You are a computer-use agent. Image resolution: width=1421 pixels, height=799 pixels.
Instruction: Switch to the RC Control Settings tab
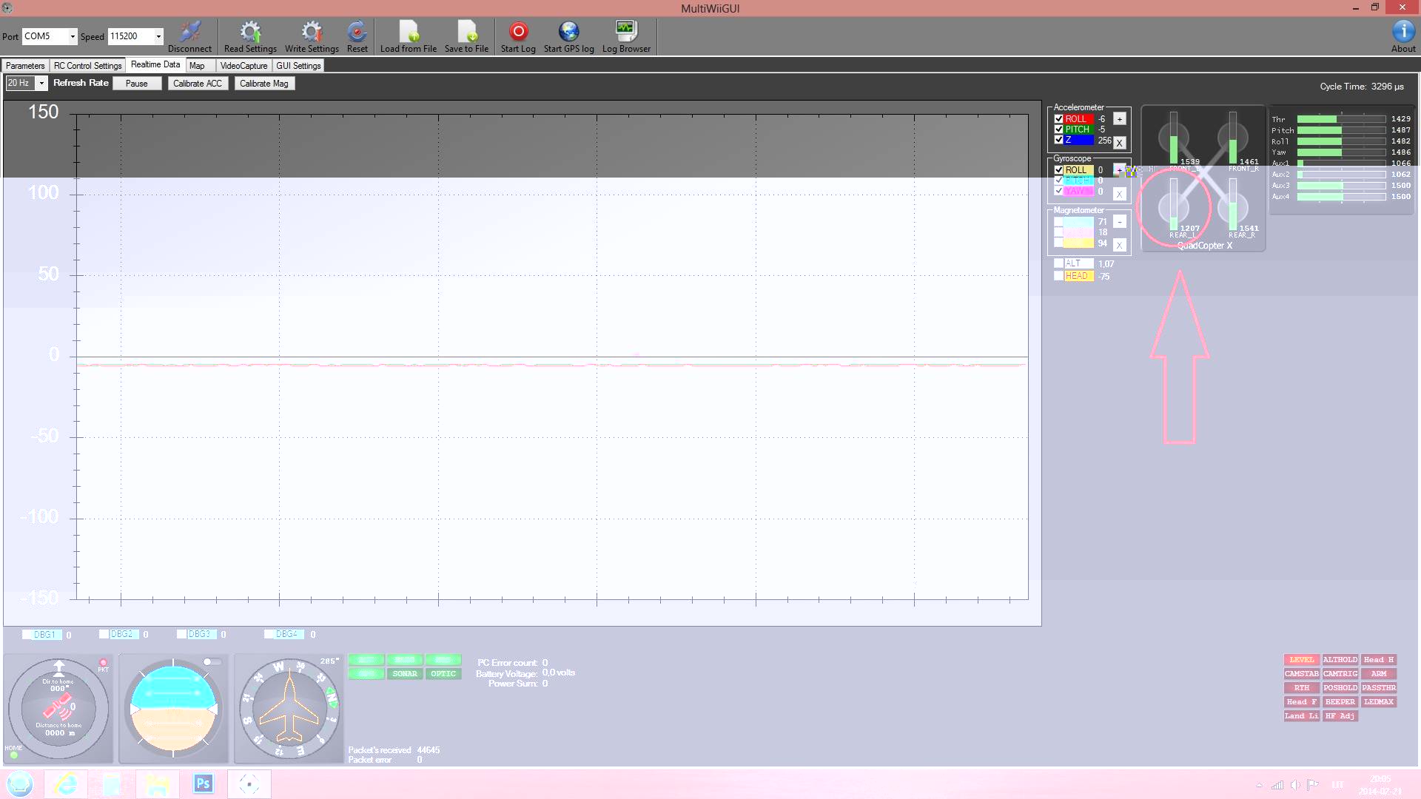tap(87, 66)
